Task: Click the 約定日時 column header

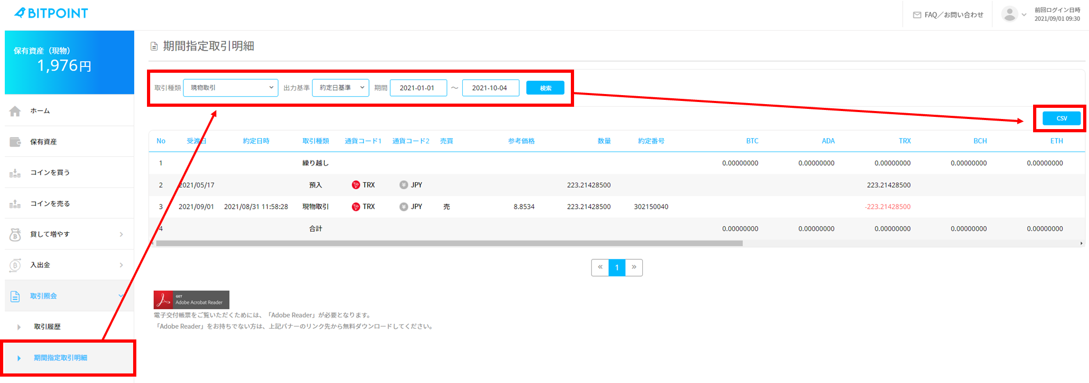Action: click(256, 141)
